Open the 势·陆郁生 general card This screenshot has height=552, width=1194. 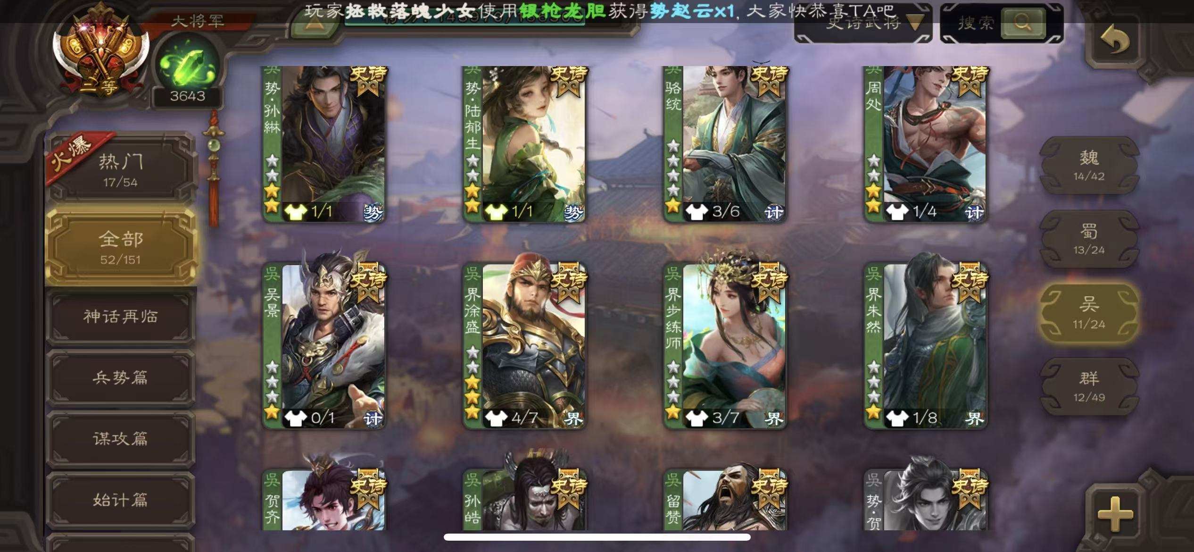(524, 144)
